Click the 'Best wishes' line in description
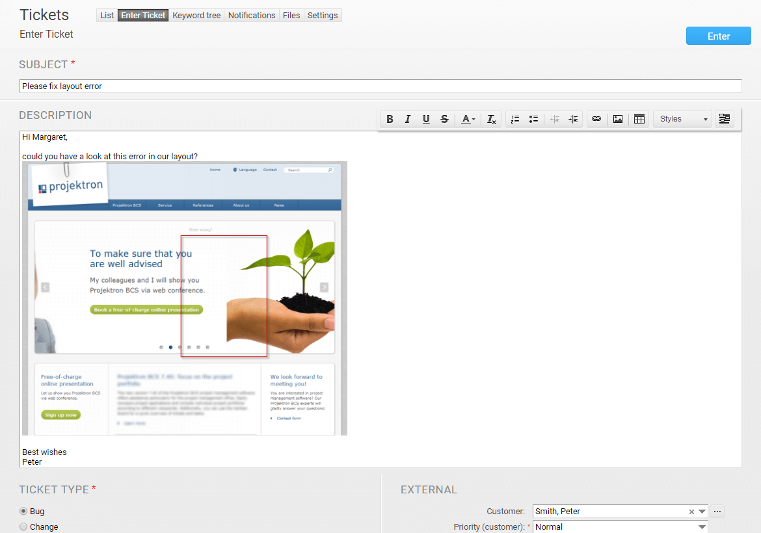This screenshot has width=761, height=533. pyautogui.click(x=44, y=452)
